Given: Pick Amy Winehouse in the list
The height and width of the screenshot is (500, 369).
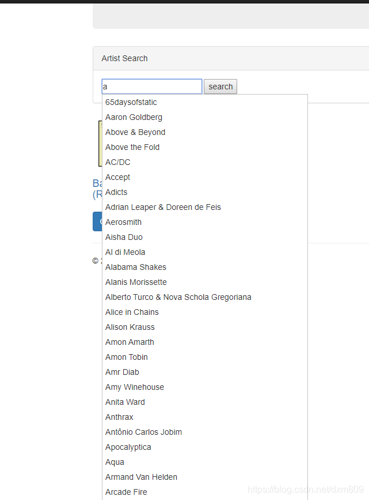Looking at the screenshot, I should point(205,387).
